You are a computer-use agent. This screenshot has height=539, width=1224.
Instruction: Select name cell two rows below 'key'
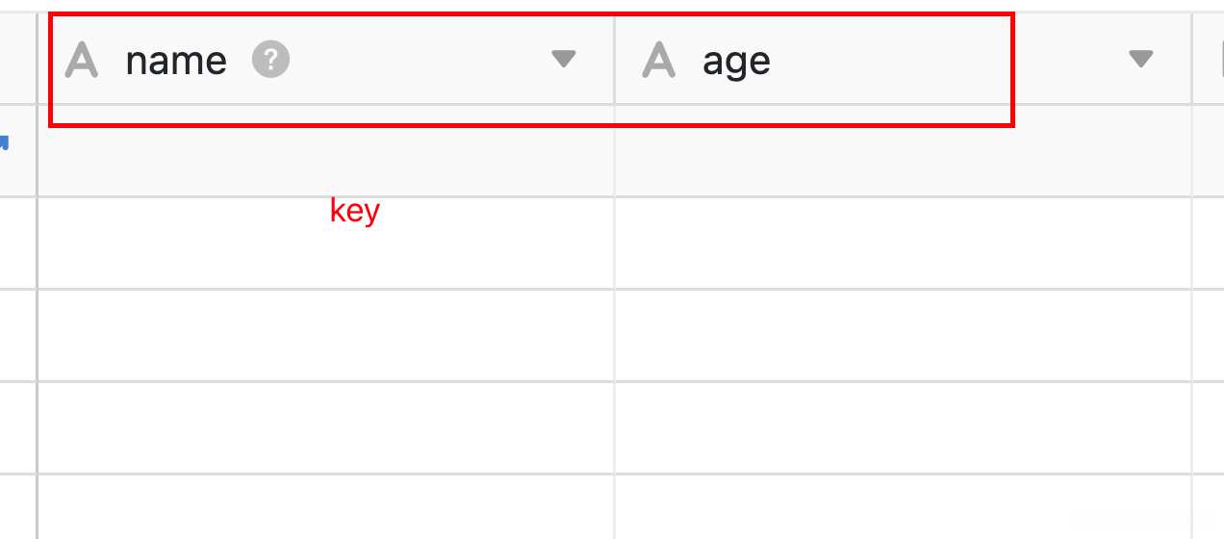tap(325, 427)
